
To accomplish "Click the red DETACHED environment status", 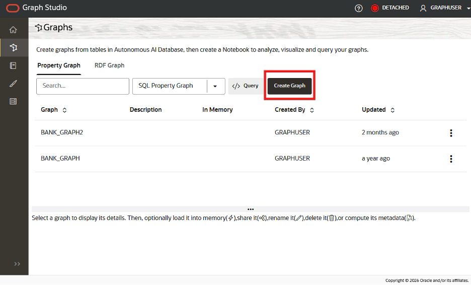I will click(390, 8).
